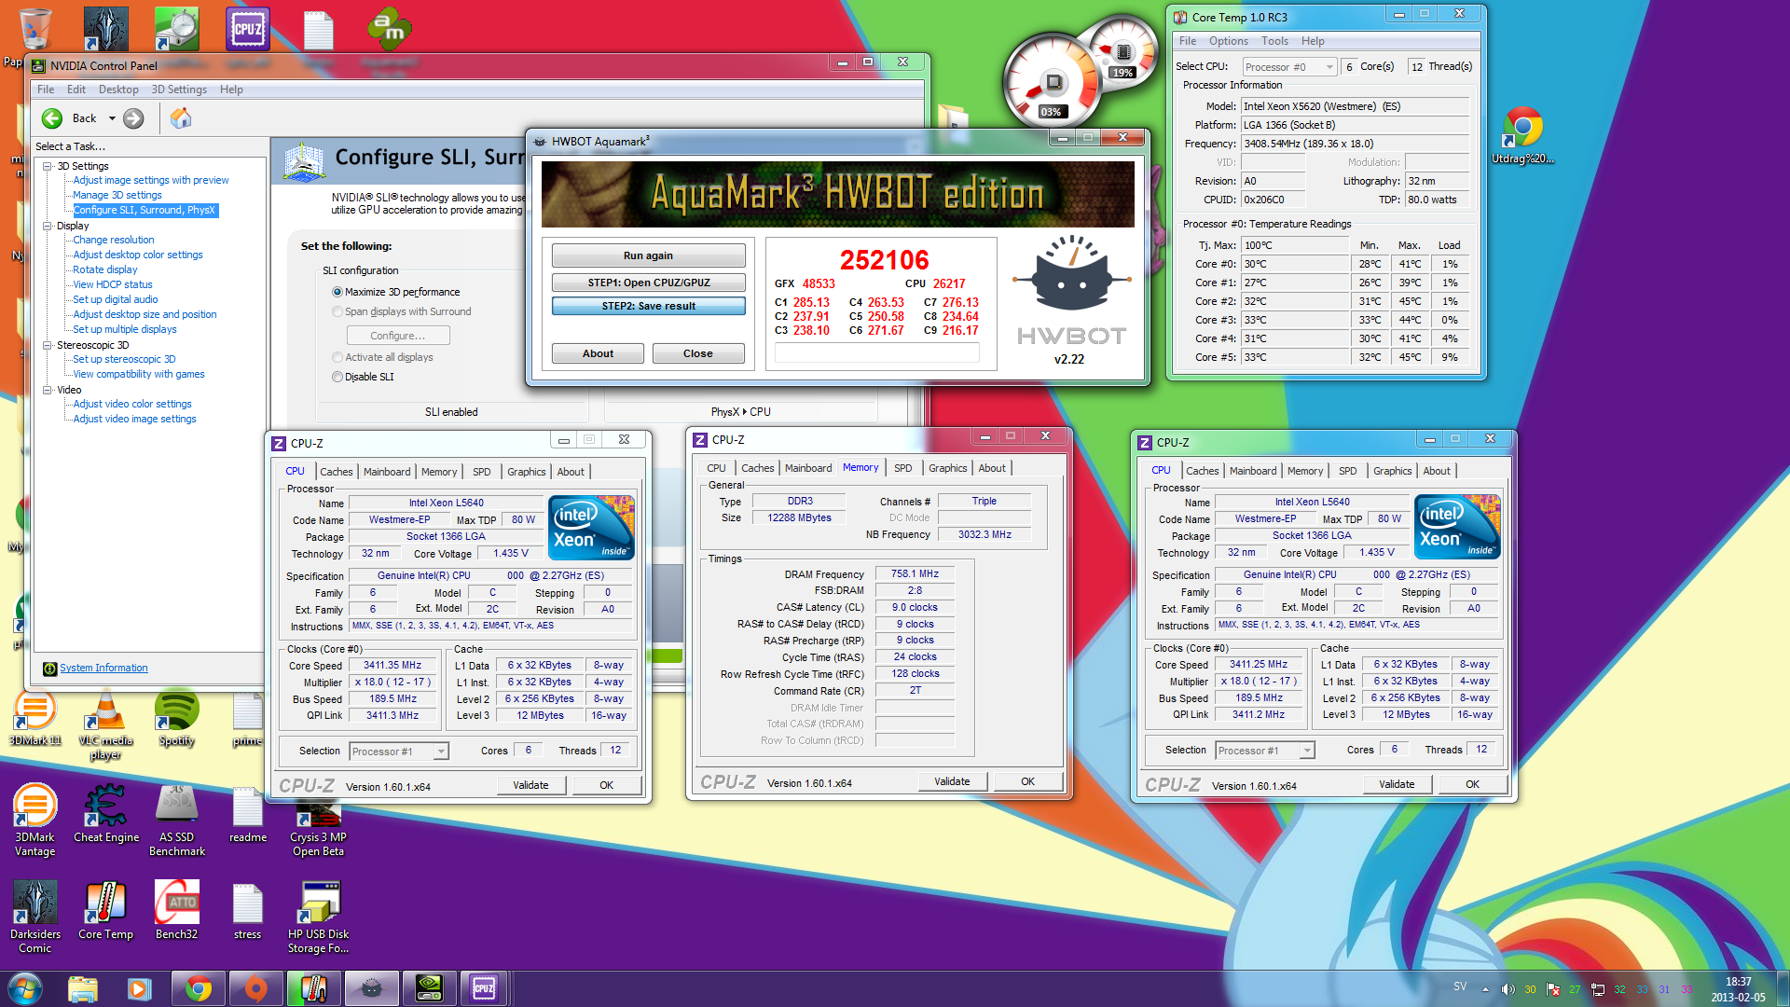Image resolution: width=1790 pixels, height=1007 pixels.
Task: Open the Chrome taskbar icon
Action: tap(198, 988)
